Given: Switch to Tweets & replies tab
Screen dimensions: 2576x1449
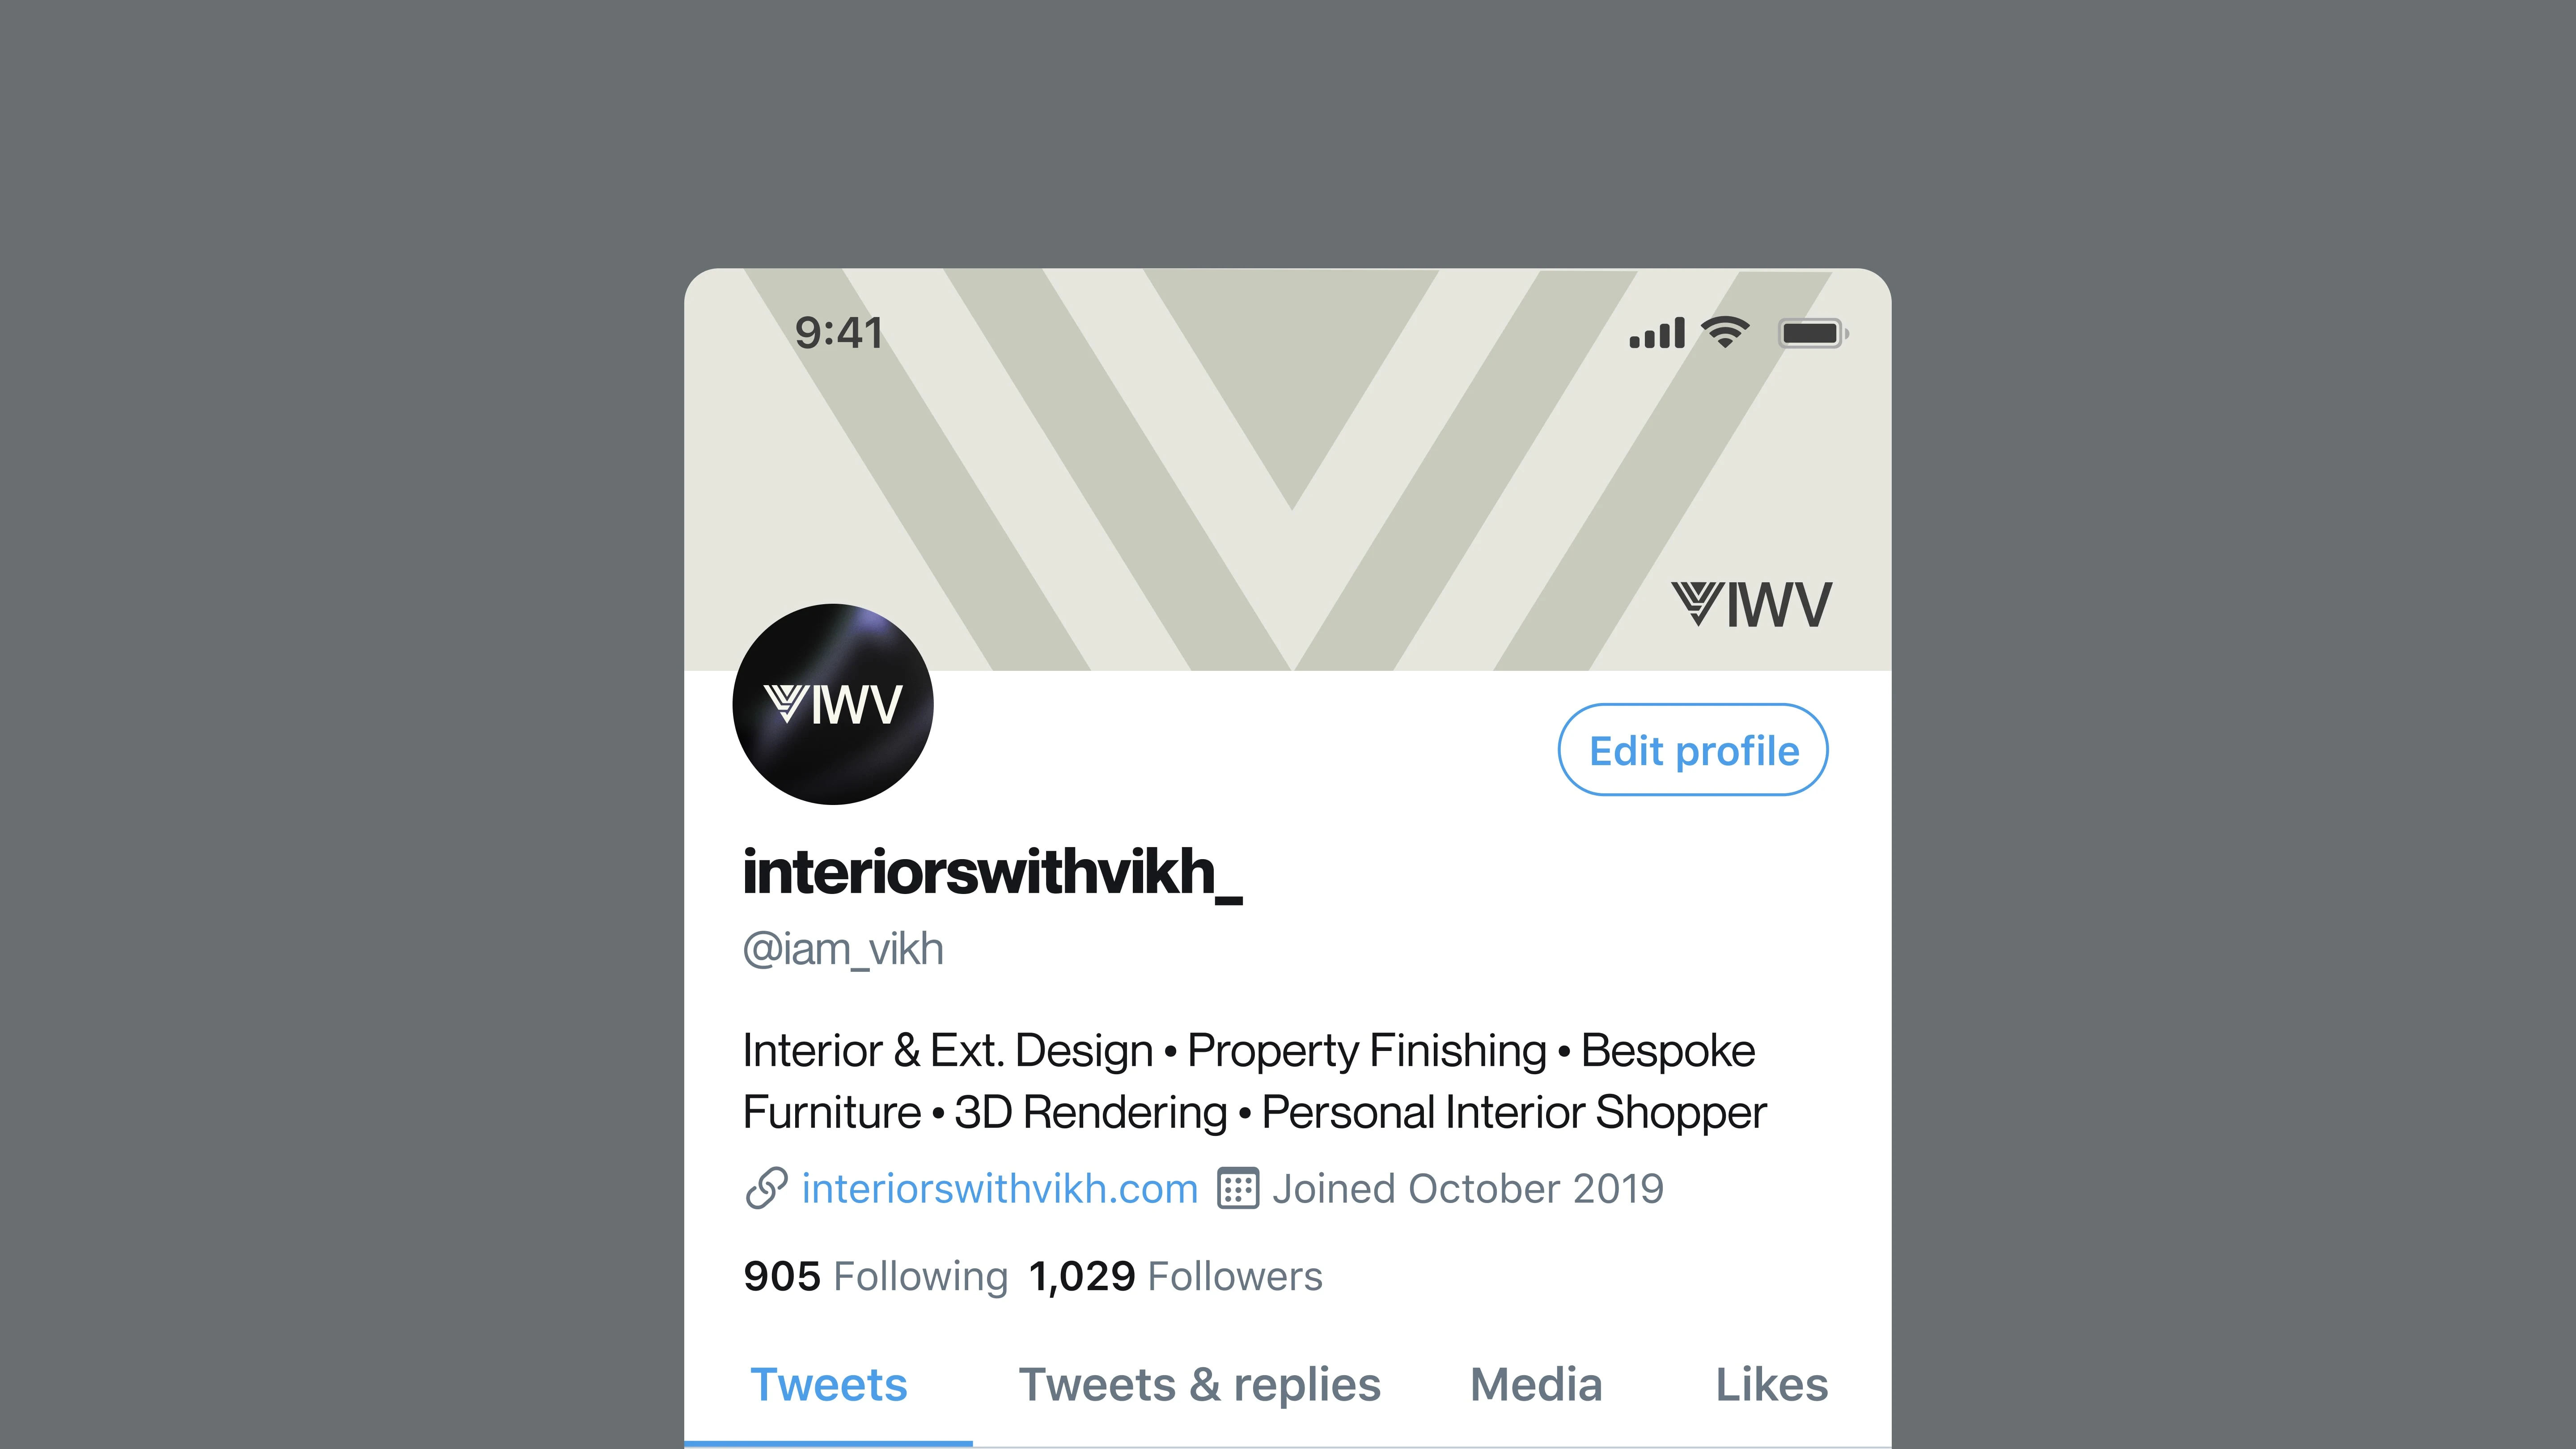Looking at the screenshot, I should (1199, 1385).
